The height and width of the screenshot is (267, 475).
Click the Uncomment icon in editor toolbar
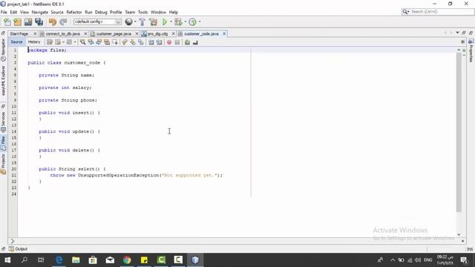[195, 42]
